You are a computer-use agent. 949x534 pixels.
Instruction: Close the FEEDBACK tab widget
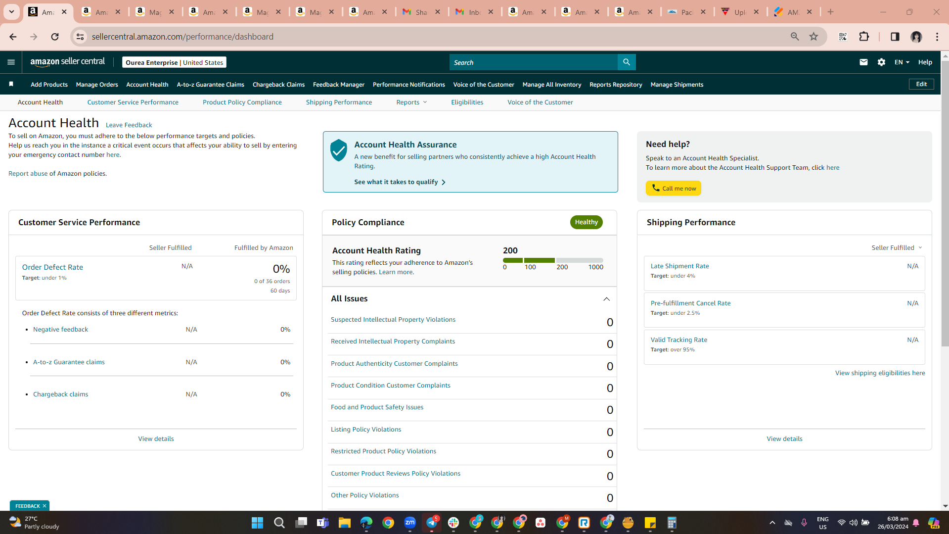(x=45, y=506)
